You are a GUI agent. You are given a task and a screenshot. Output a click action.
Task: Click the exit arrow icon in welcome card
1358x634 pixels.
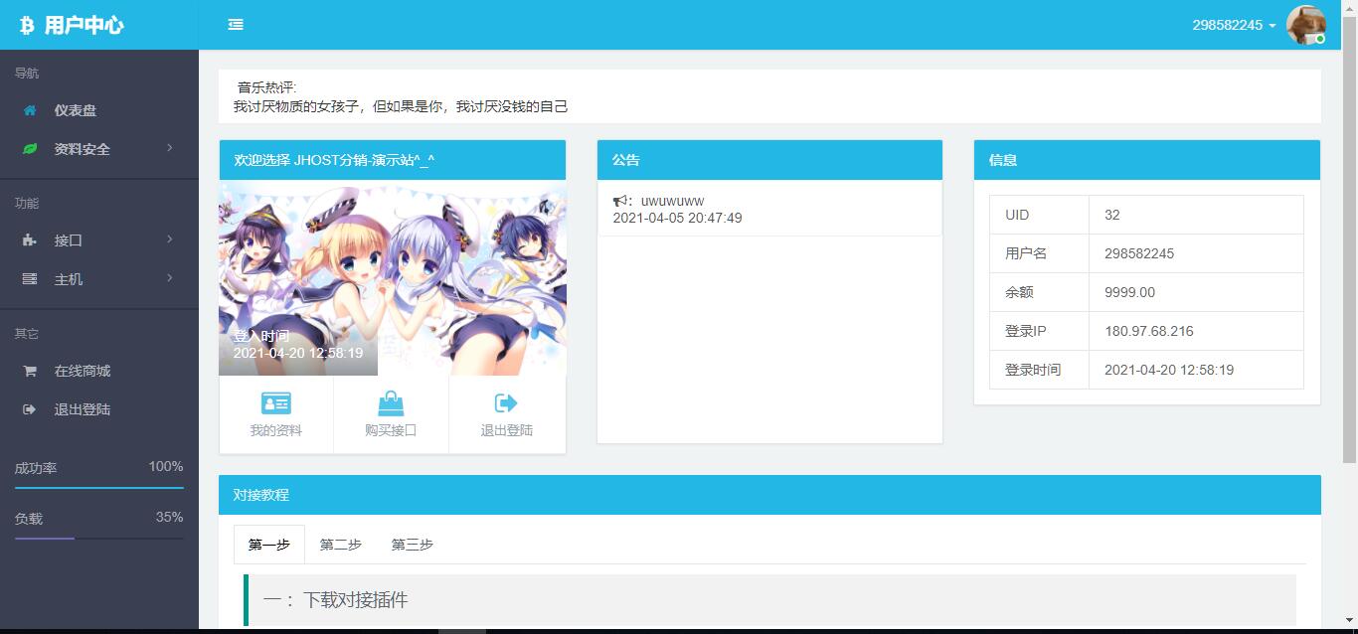pos(506,402)
